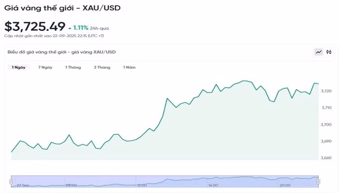Select the 1 Ngày time range

[19, 68]
